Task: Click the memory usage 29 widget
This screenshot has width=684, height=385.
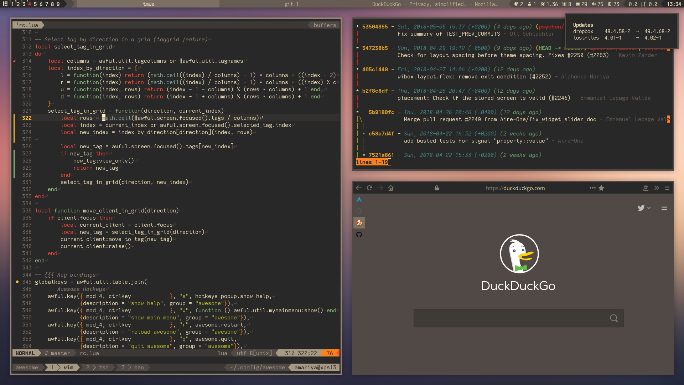Action: 581,4
